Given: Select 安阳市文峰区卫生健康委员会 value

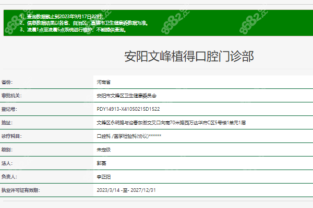Looking at the screenshot, I should 127,96.
